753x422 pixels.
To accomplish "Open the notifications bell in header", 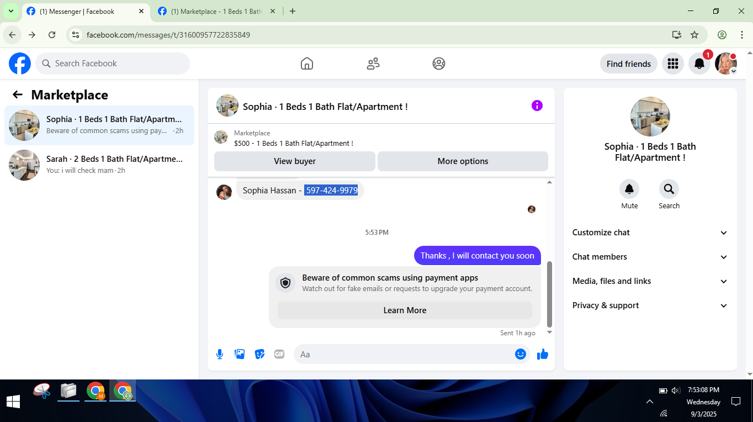I will (699, 64).
